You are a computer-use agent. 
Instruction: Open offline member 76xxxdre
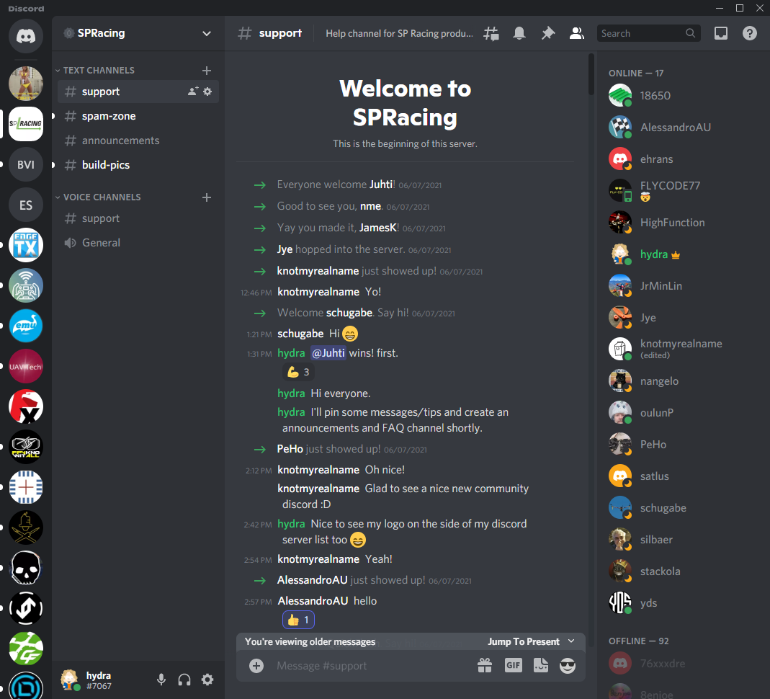[681, 664]
